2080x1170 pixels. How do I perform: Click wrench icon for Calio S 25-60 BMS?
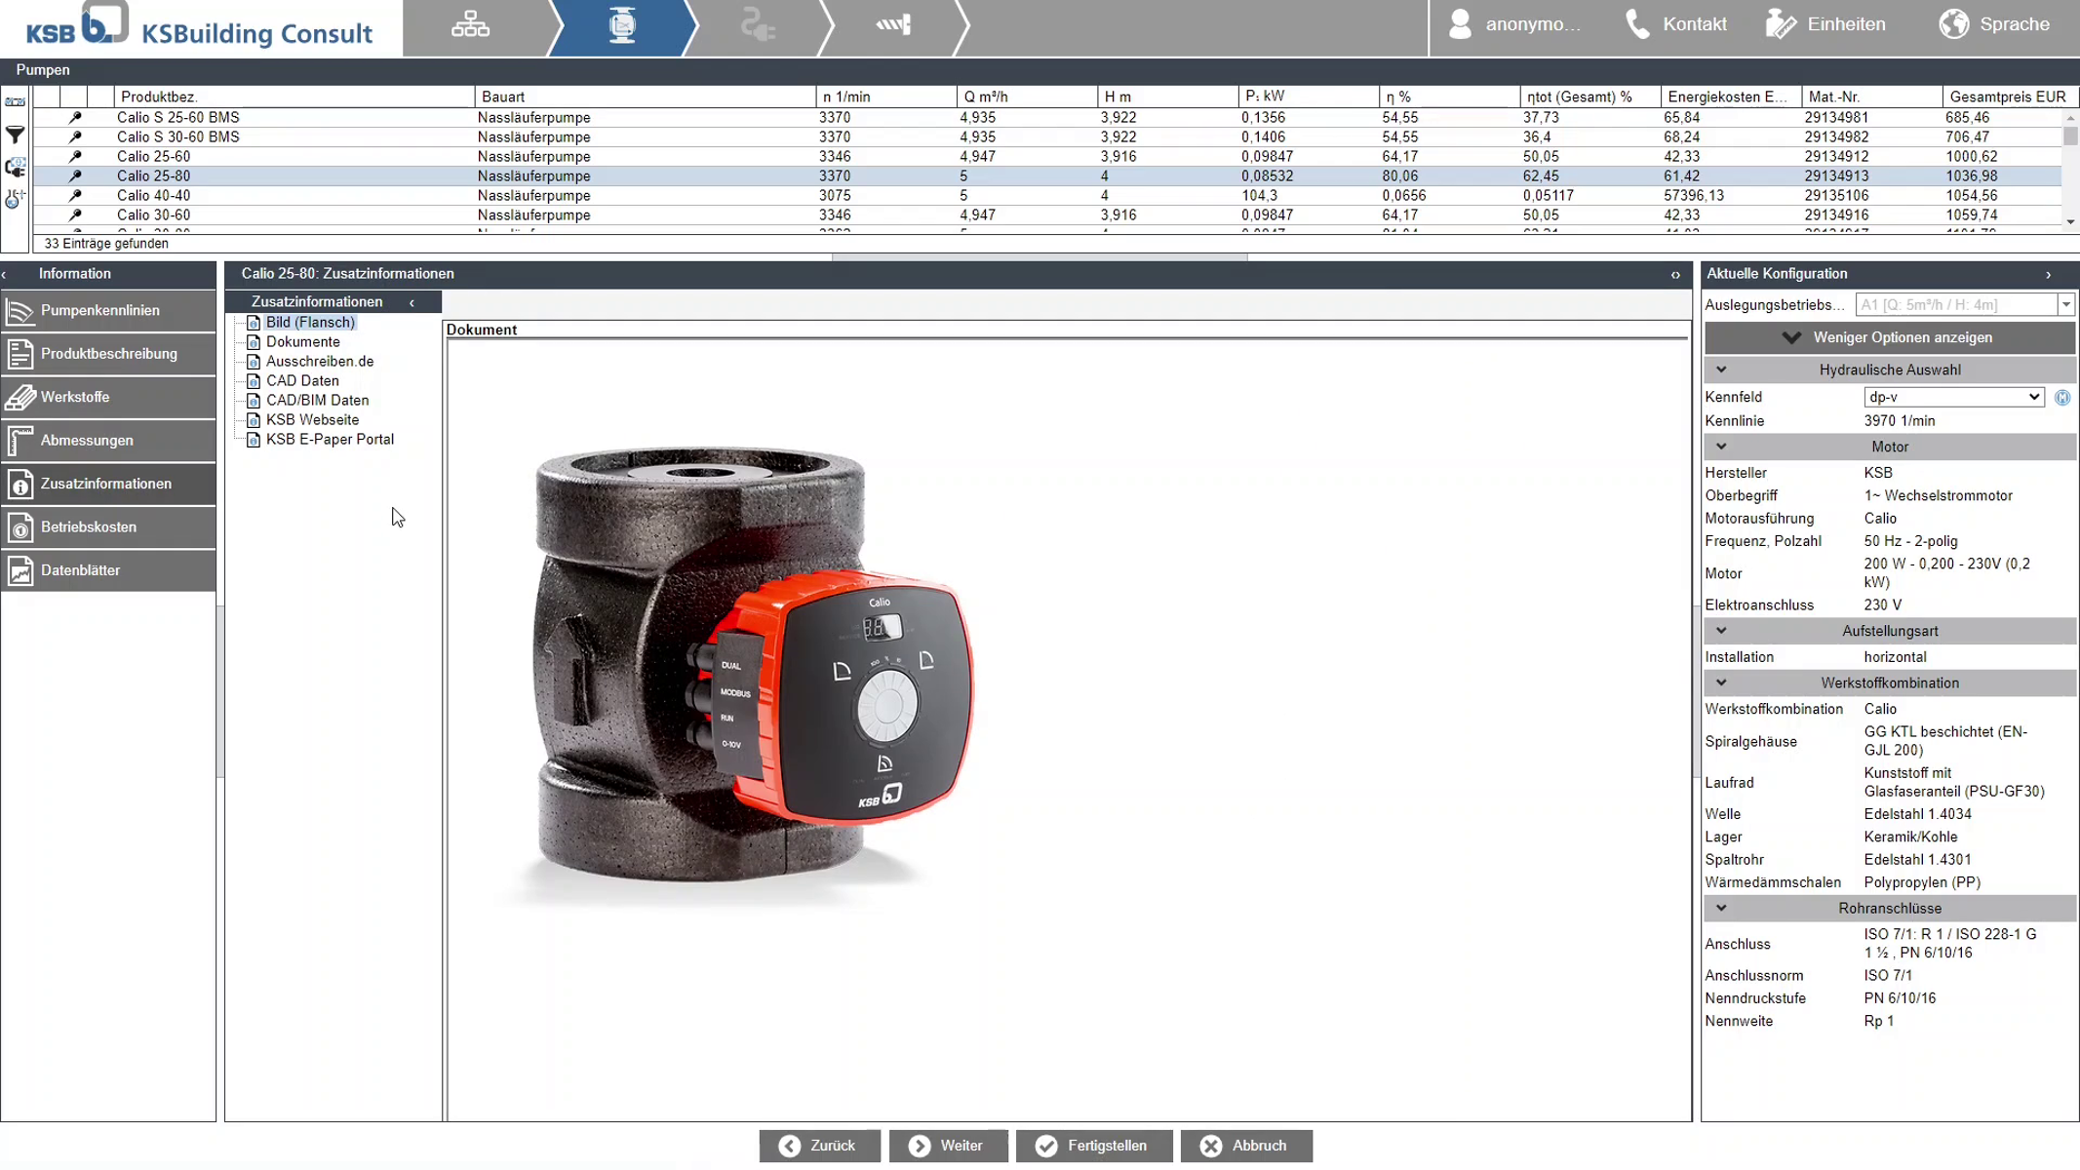click(75, 117)
